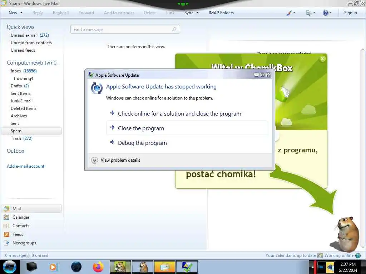Click the Feeds RSS icon
Screen dimensions: 366x274
coord(6,234)
